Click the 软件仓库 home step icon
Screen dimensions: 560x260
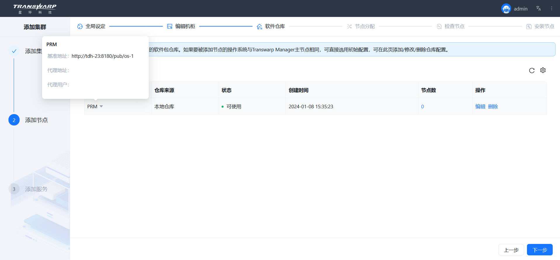coord(259,27)
